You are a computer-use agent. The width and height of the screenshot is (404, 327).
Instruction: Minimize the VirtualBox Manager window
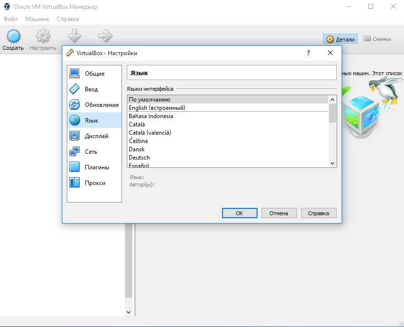coord(348,6)
